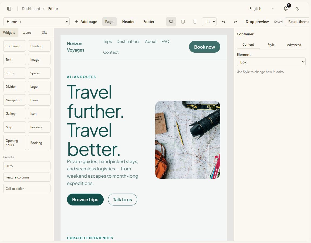Choose the Feature columns preset
Image resolution: width=311 pixels, height=243 pixels.
coord(27,177)
